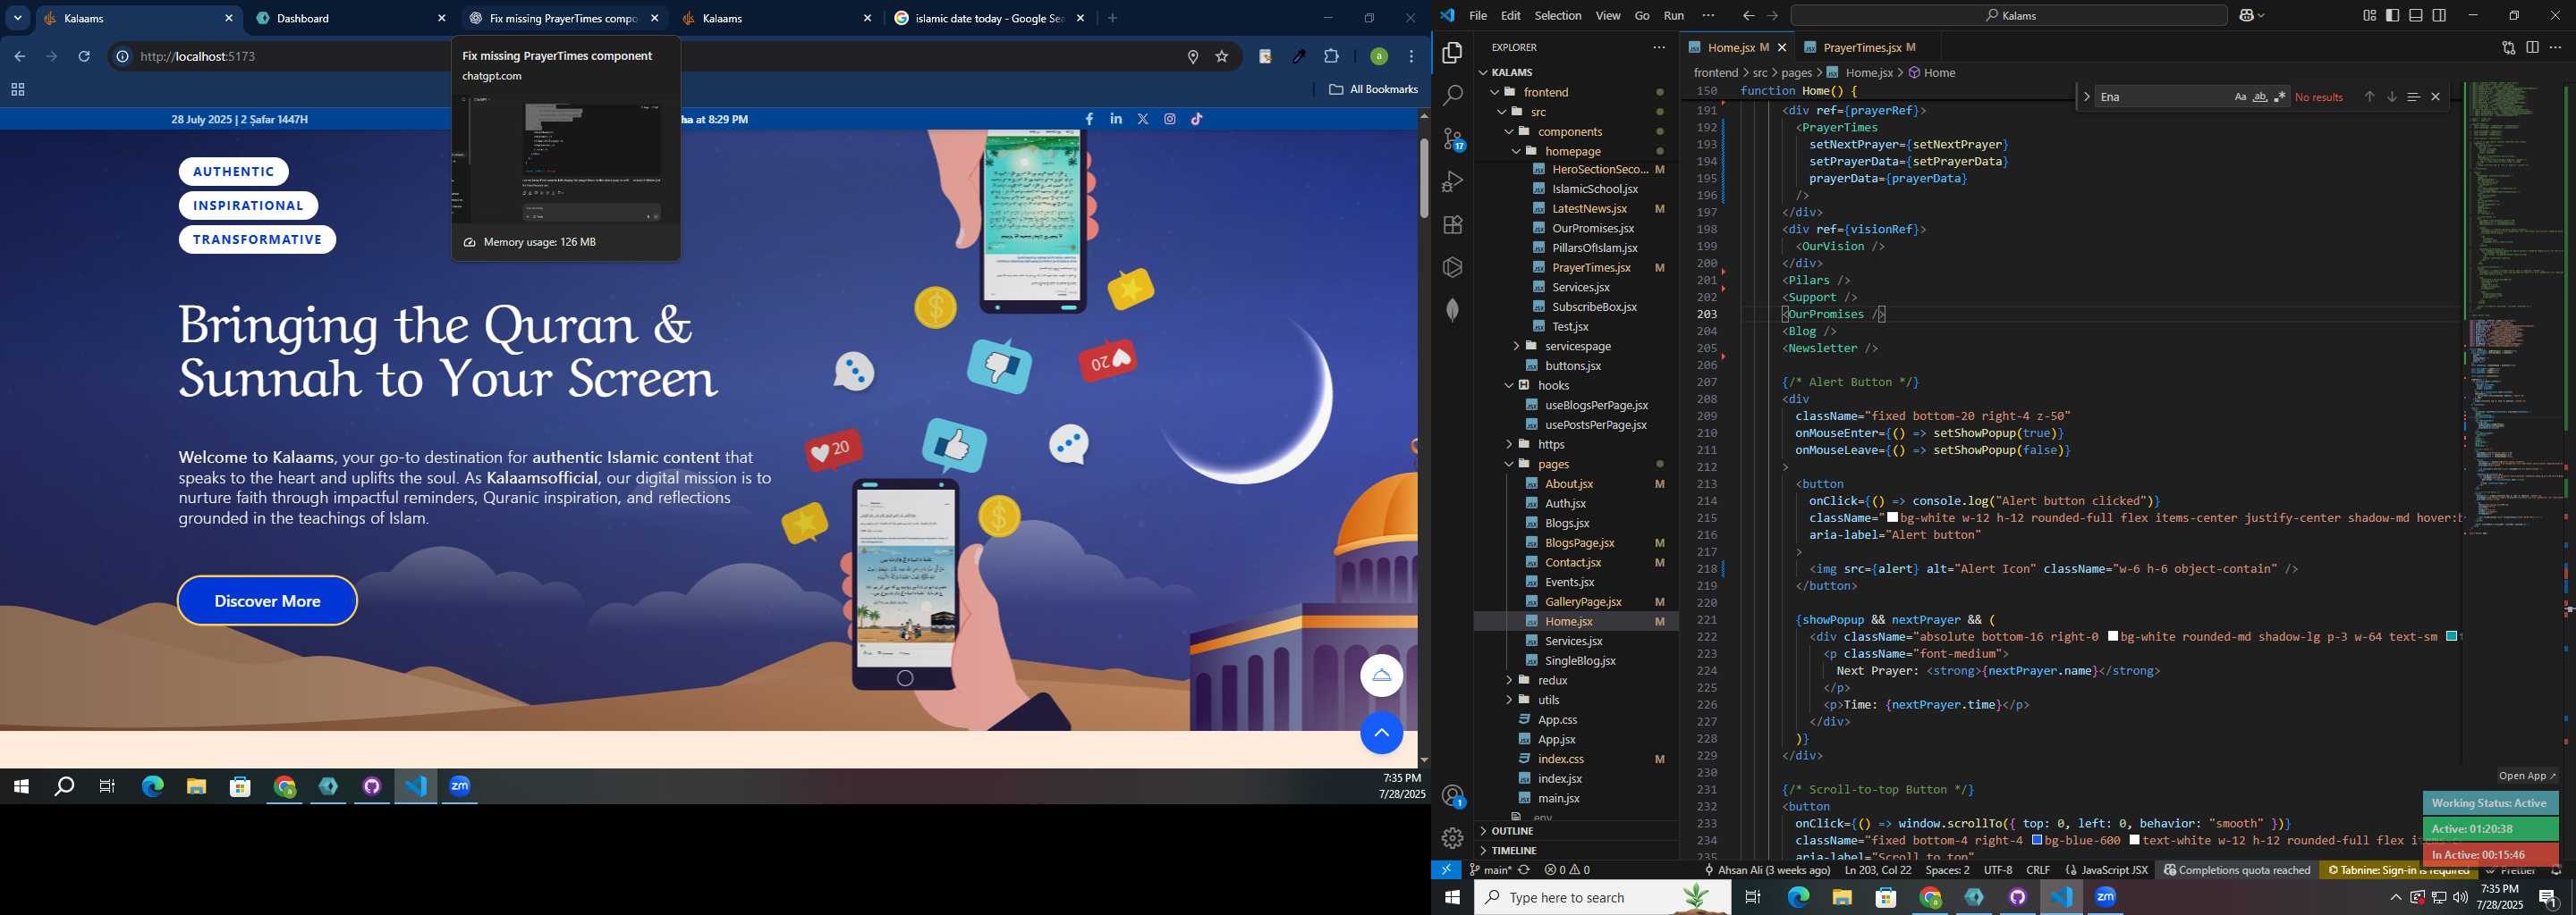2576x915 pixels.
Task: Click bg-blue-600 color swatch on line 234
Action: tap(2036, 840)
